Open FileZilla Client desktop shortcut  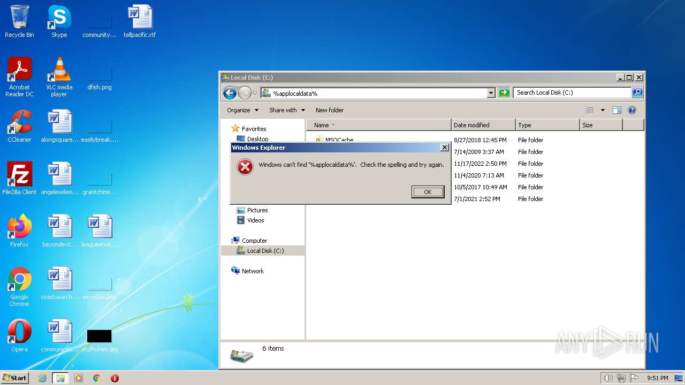click(x=19, y=179)
